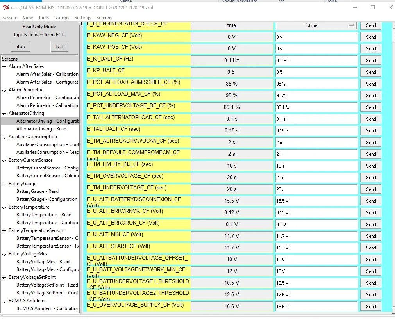This screenshot has width=395, height=319.
Task: Click the E_TM_OVERVOLTAGE_CF input field
Action: (316, 178)
